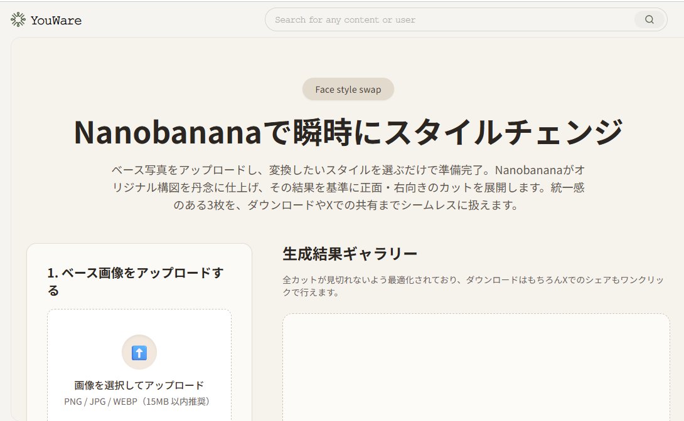
Task: Click the empty gallery results placeholder box
Action: [x=476, y=367]
